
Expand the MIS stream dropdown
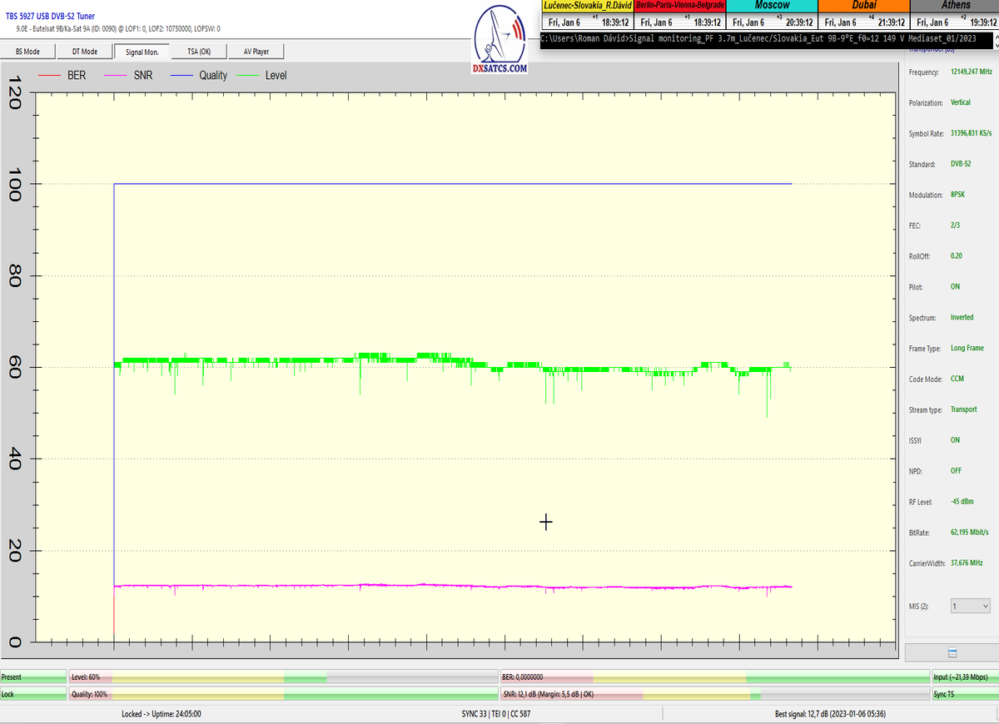970,606
